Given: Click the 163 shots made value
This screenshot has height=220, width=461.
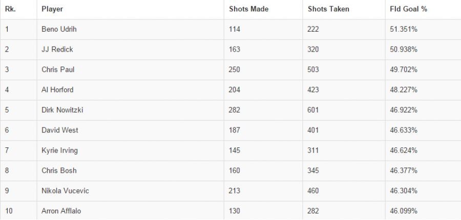Looking at the screenshot, I should 235,50.
